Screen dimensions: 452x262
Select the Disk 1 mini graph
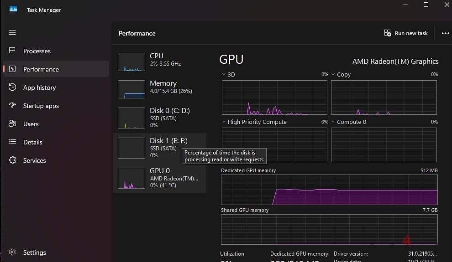tap(131, 148)
